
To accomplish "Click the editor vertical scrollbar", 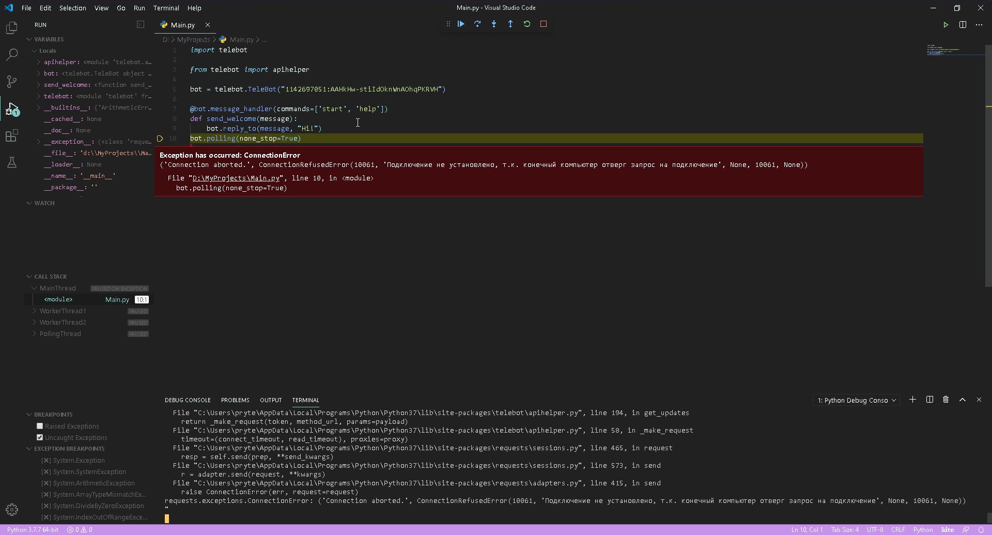I will pyautogui.click(x=988, y=165).
